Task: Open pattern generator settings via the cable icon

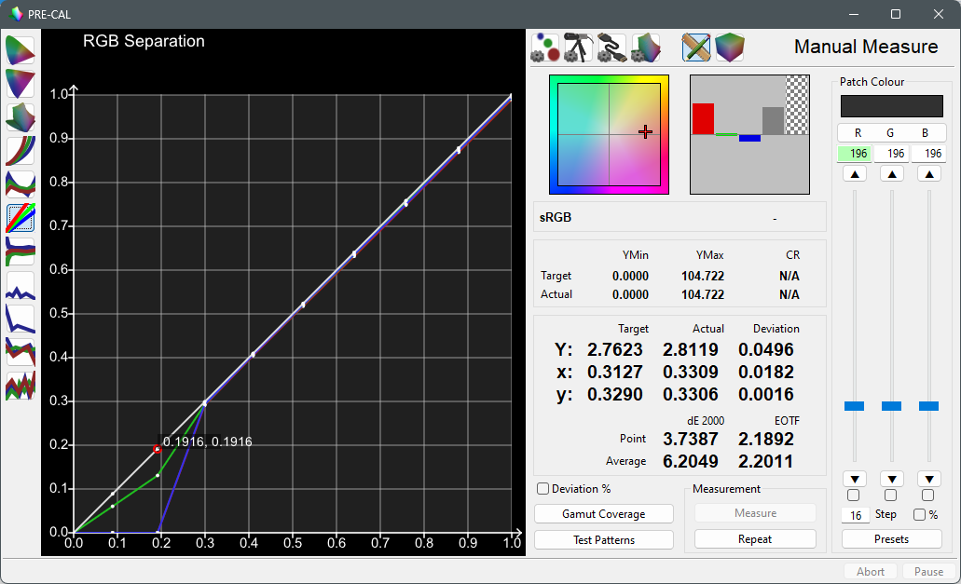Action: coord(613,48)
